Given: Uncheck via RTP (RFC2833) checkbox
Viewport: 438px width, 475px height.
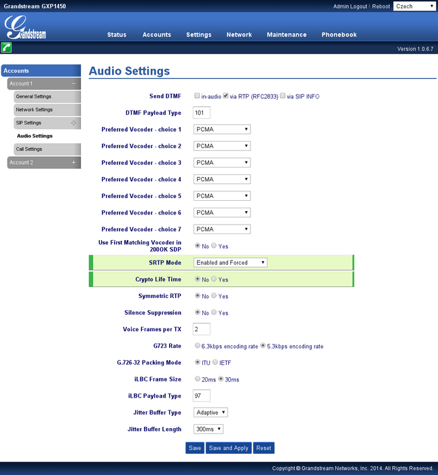Looking at the screenshot, I should coord(225,96).
